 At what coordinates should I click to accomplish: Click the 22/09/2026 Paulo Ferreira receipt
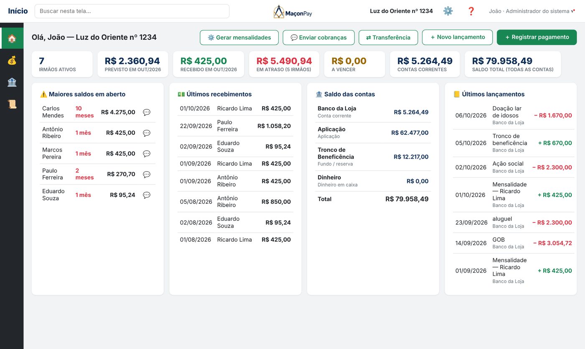click(x=235, y=126)
